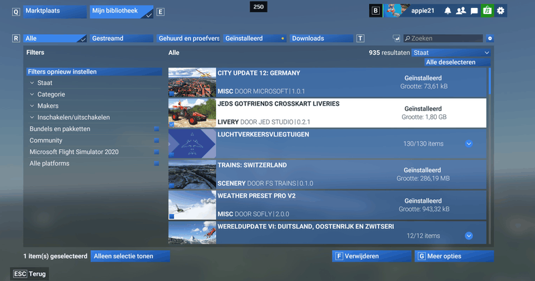Click the E key shortcut icon
The width and height of the screenshot is (535, 281).
pyautogui.click(x=160, y=12)
